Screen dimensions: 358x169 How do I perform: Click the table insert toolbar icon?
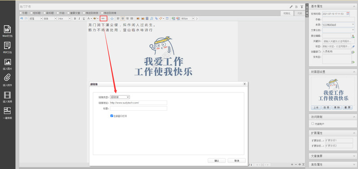(x=167, y=18)
